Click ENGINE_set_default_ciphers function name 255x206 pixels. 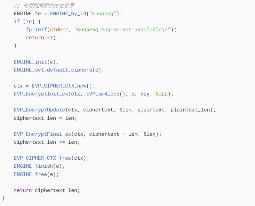(x=53, y=70)
